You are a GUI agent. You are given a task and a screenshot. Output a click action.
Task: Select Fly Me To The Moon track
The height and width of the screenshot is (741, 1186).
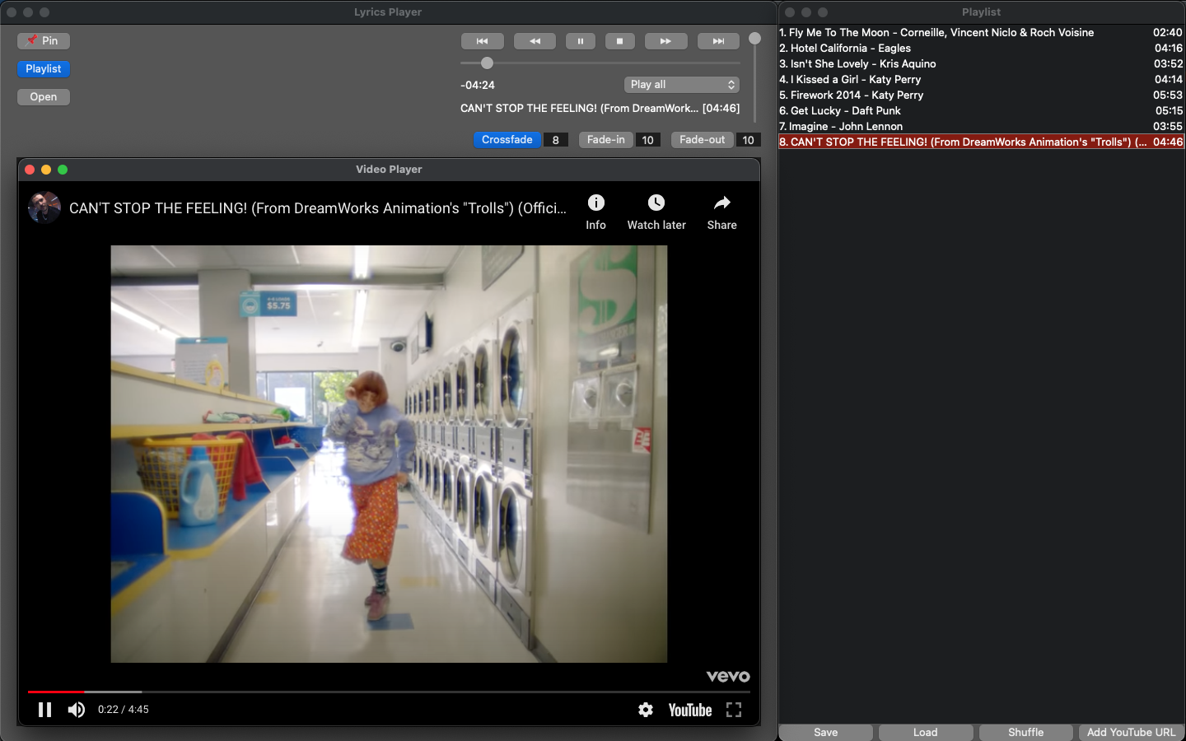[x=981, y=33]
